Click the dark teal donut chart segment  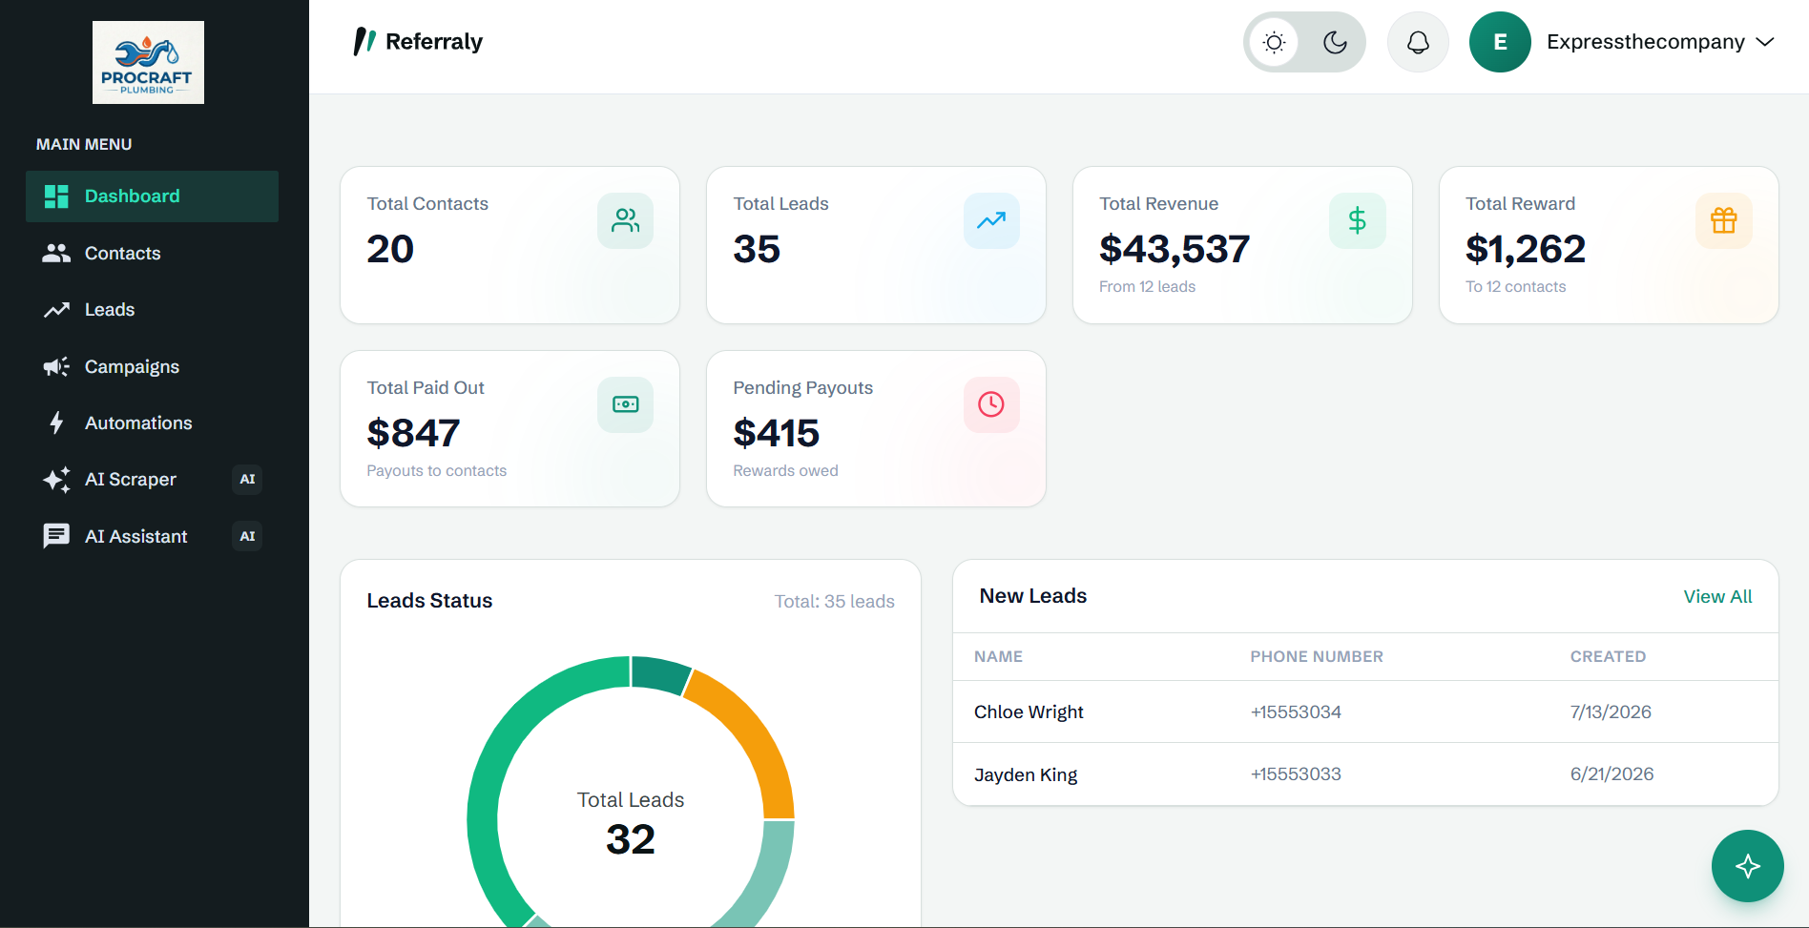coord(658,673)
